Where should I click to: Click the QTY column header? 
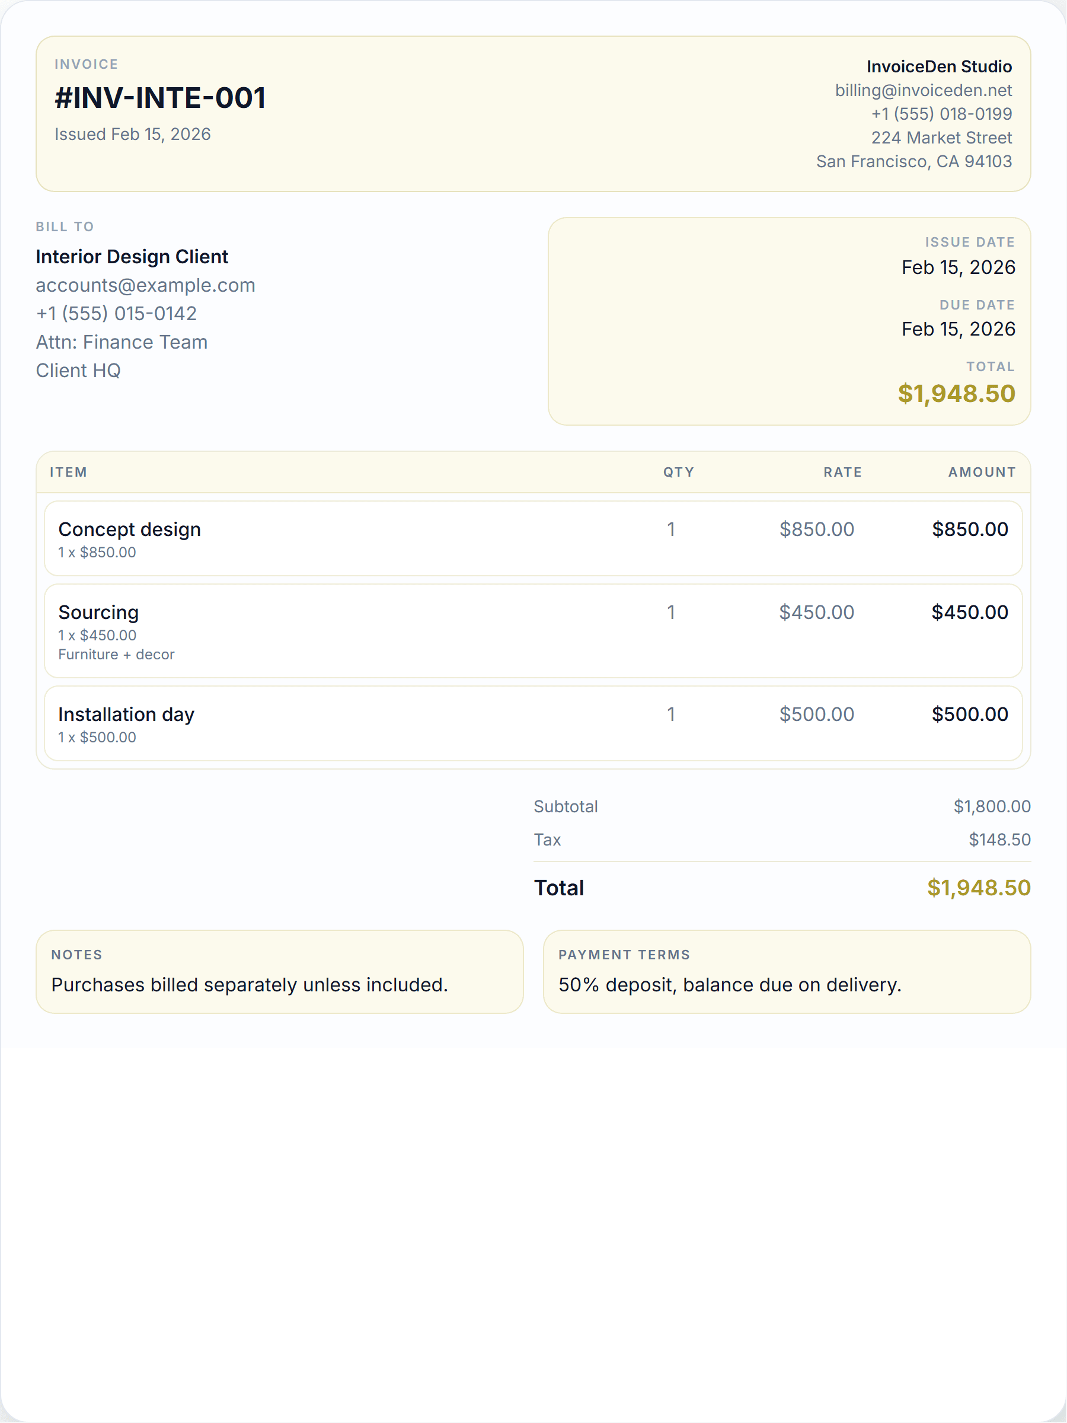click(679, 472)
